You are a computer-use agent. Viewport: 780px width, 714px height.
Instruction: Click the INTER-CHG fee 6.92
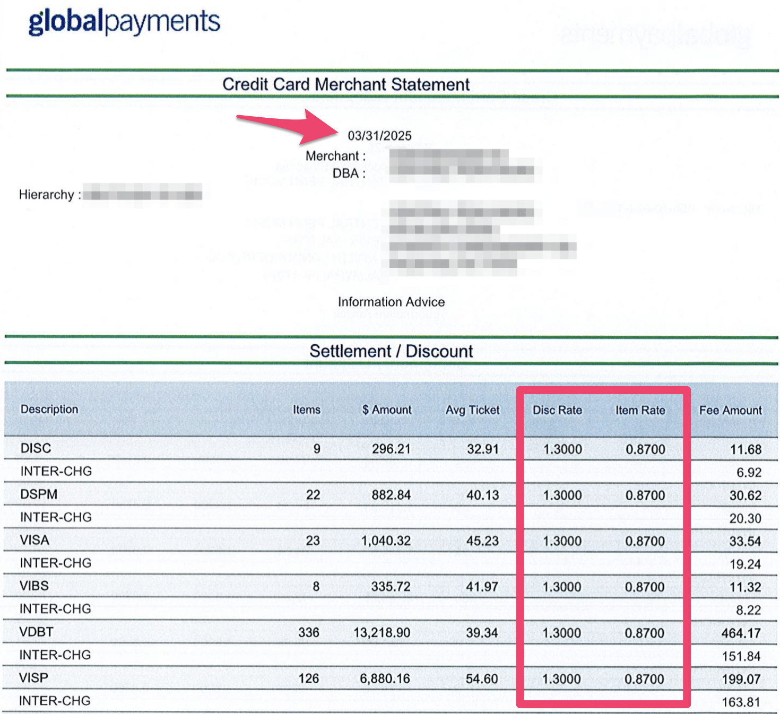tap(749, 473)
